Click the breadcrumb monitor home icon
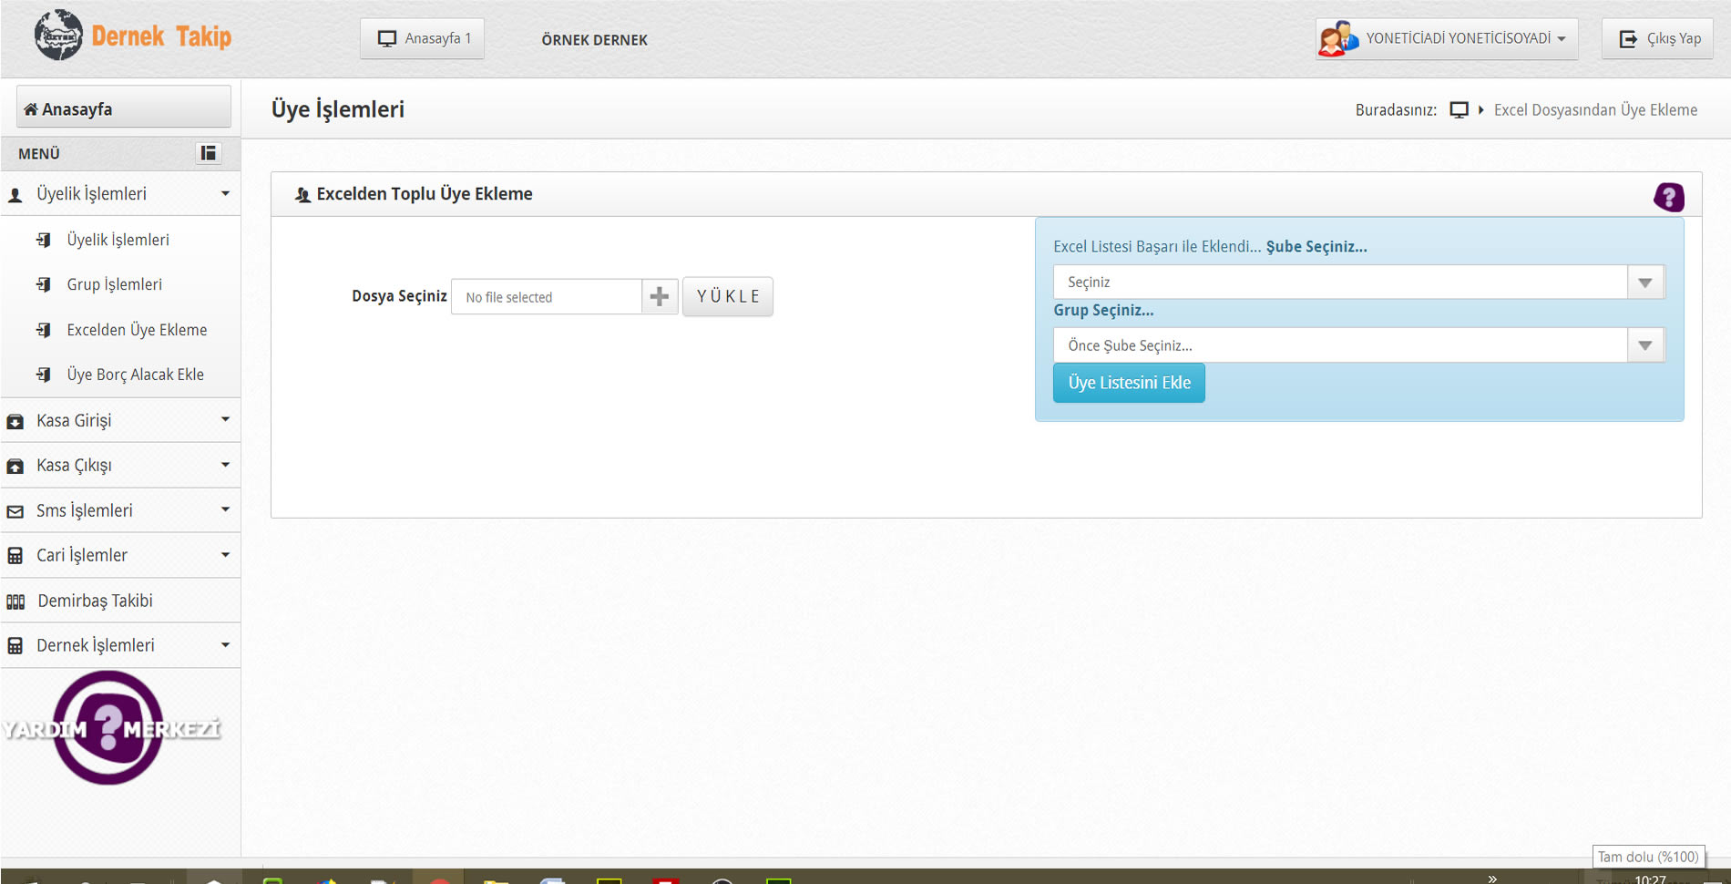The height and width of the screenshot is (884, 1731). (x=1459, y=110)
